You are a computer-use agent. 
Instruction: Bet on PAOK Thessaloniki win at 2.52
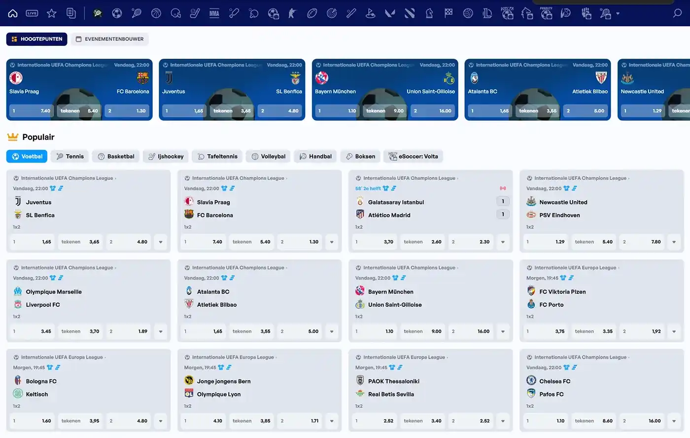(x=375, y=421)
